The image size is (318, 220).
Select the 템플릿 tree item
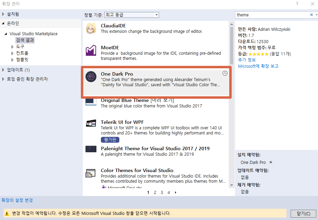22,60
